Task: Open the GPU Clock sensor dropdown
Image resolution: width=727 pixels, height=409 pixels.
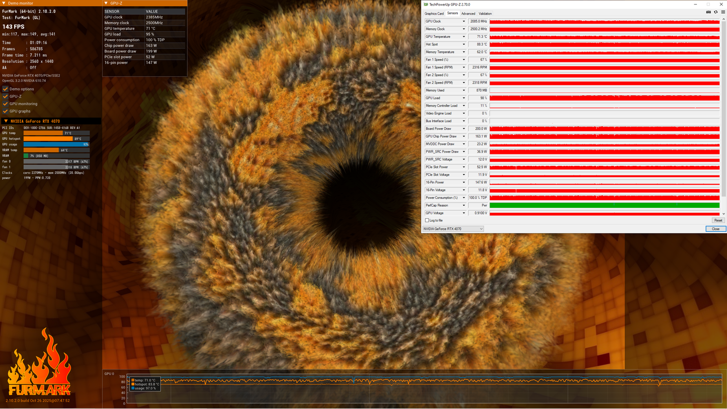Action: pos(464,22)
